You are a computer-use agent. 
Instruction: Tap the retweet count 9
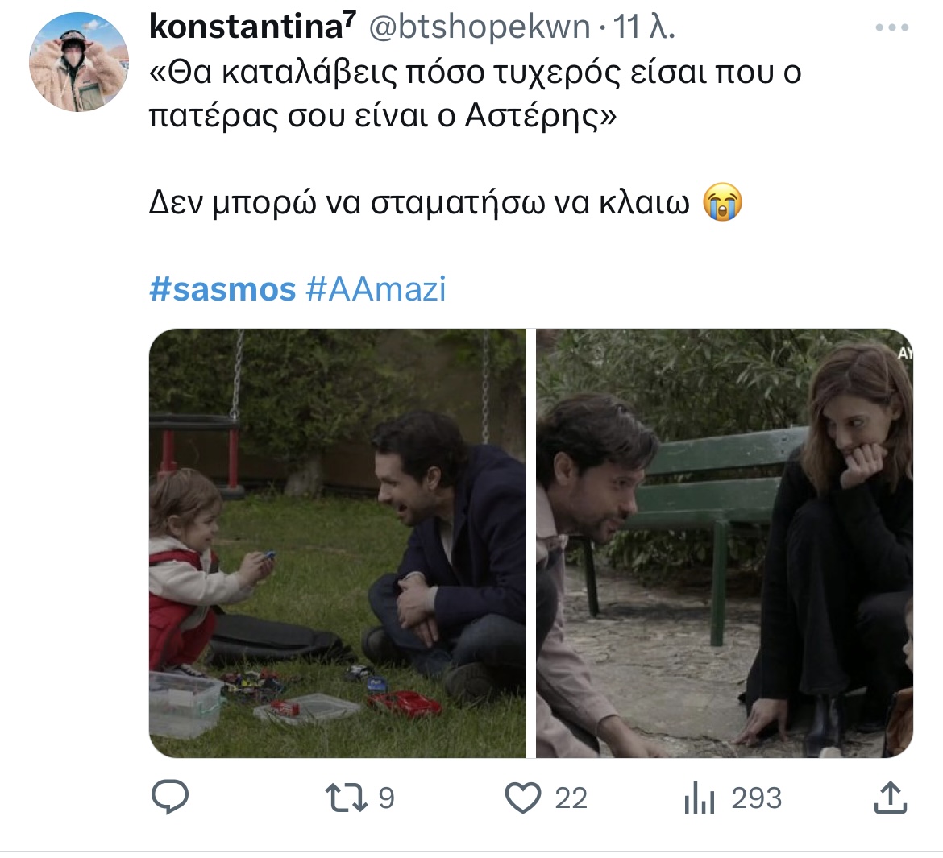[387, 798]
